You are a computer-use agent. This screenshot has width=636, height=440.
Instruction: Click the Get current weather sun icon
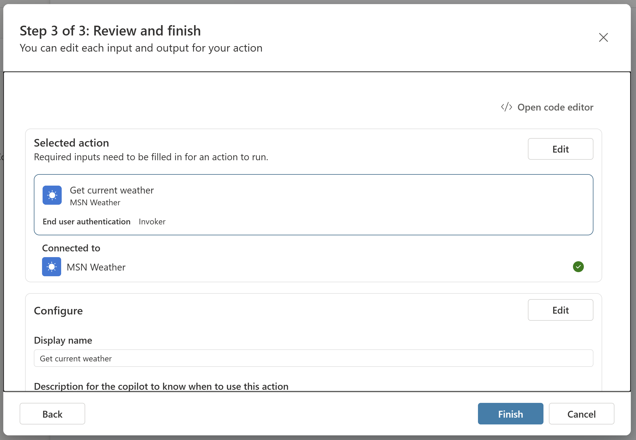point(52,195)
